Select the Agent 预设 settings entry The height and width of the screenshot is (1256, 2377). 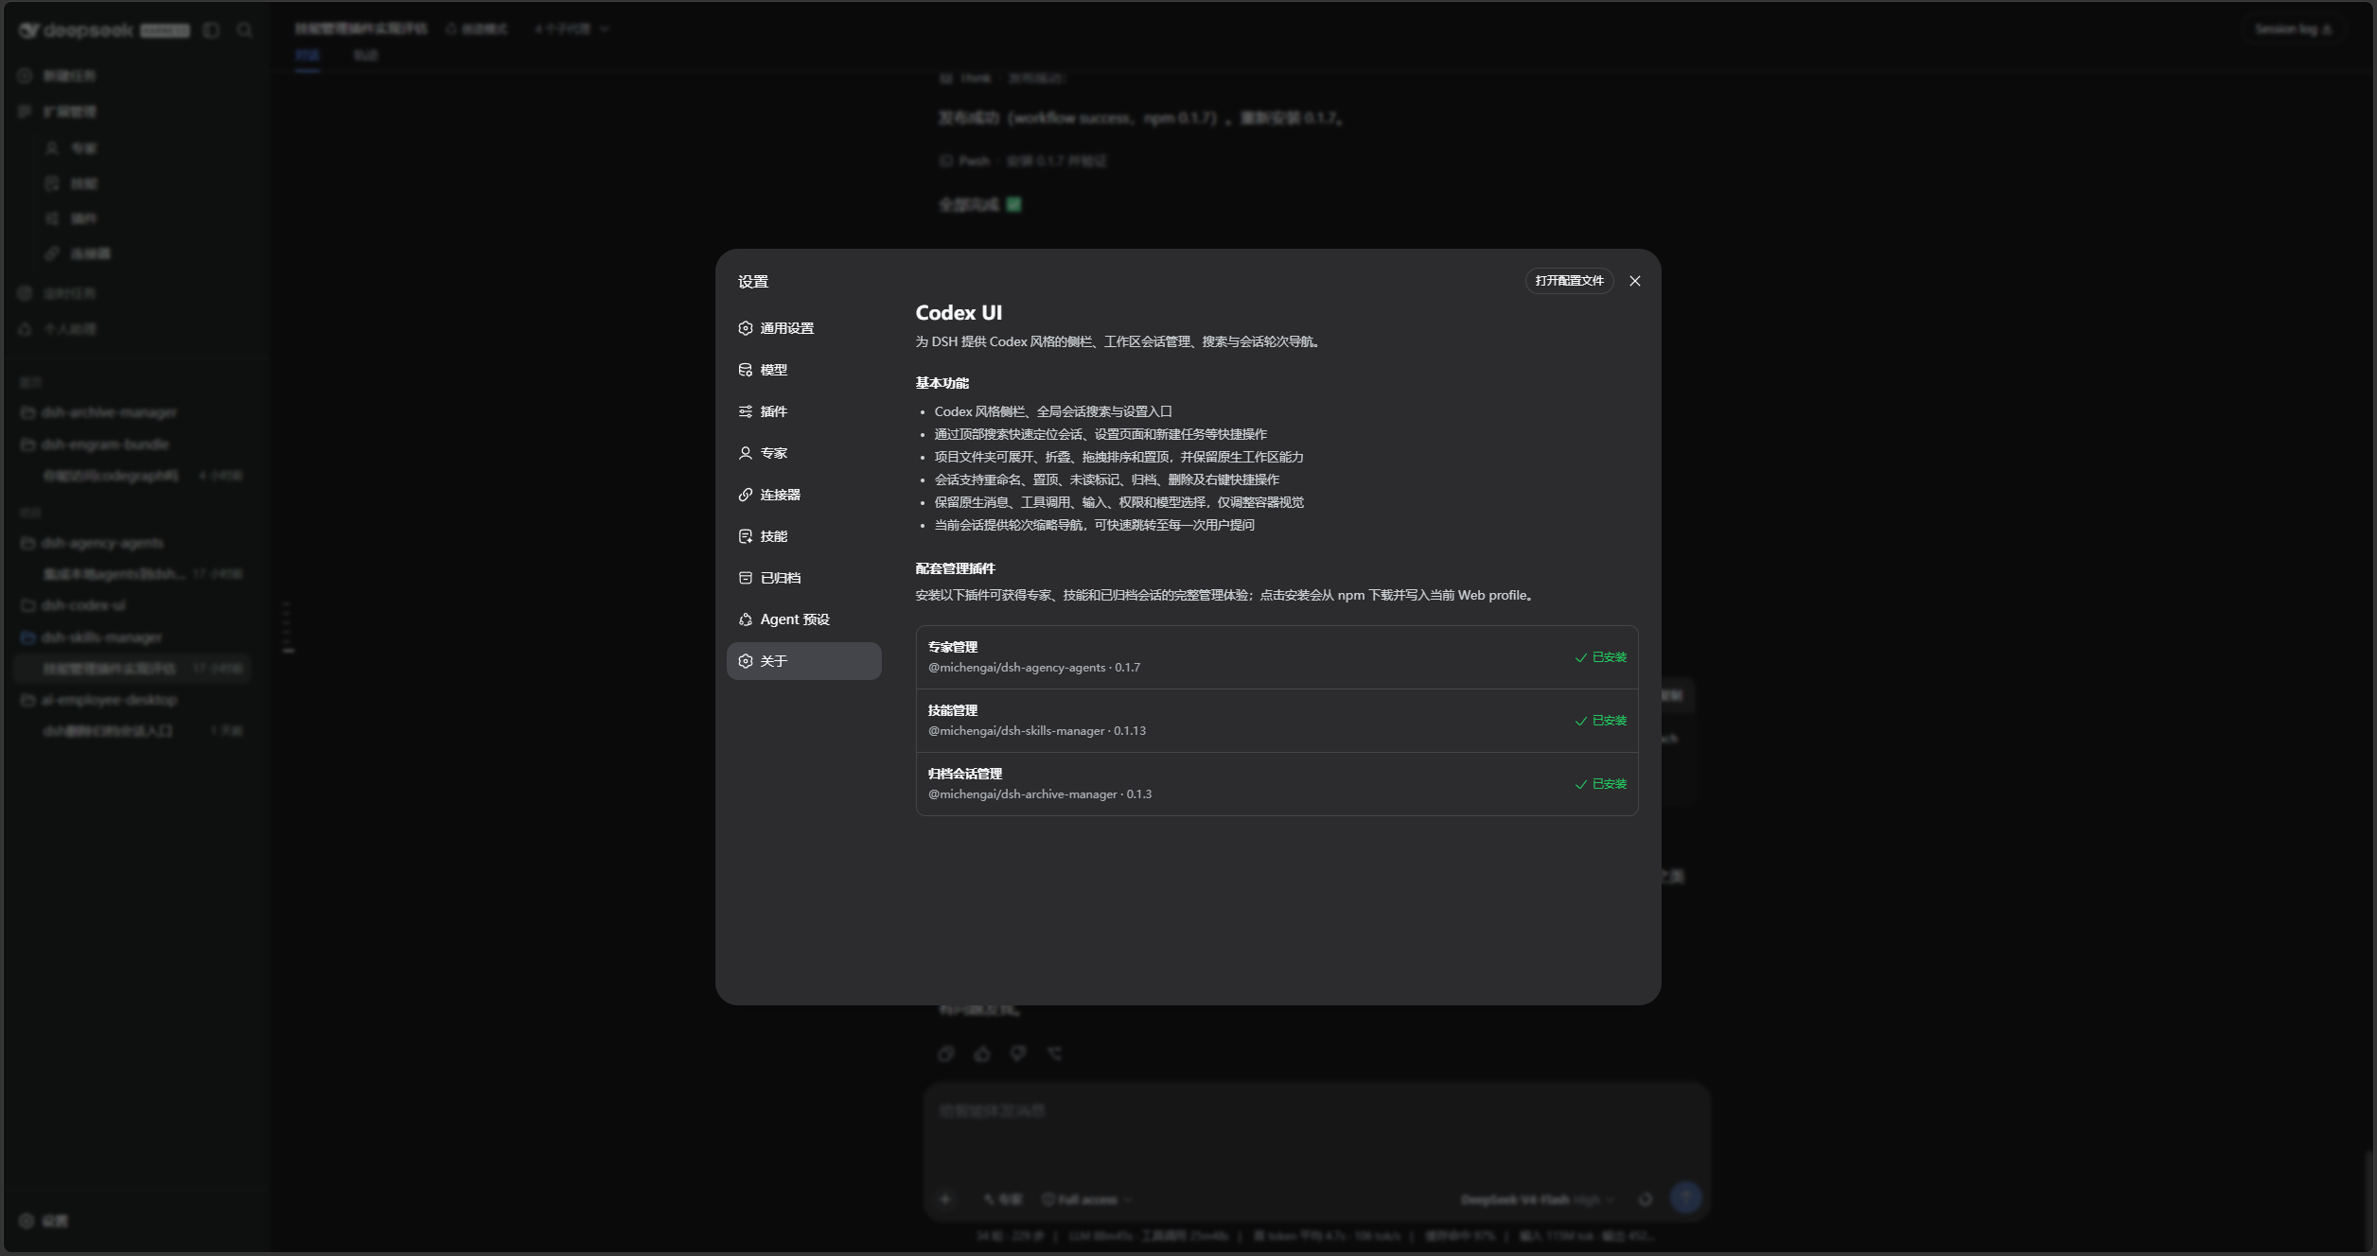[x=803, y=619]
